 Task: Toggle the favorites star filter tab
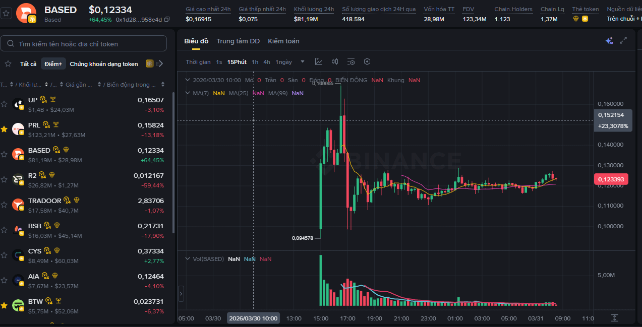pyautogui.click(x=8, y=63)
